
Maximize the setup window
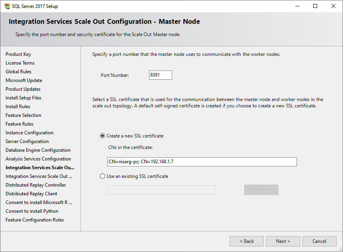click(x=315, y=6)
